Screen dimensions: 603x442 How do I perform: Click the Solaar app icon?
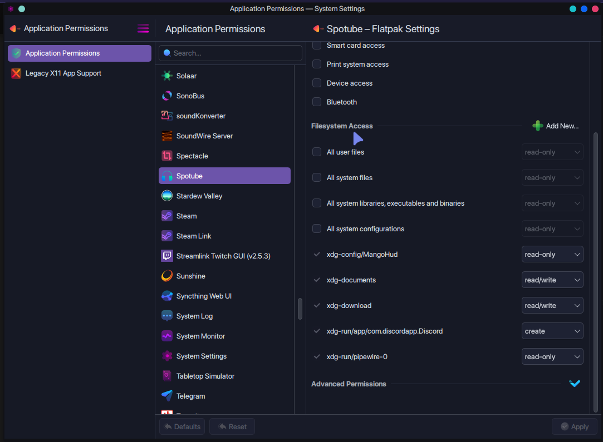point(167,76)
